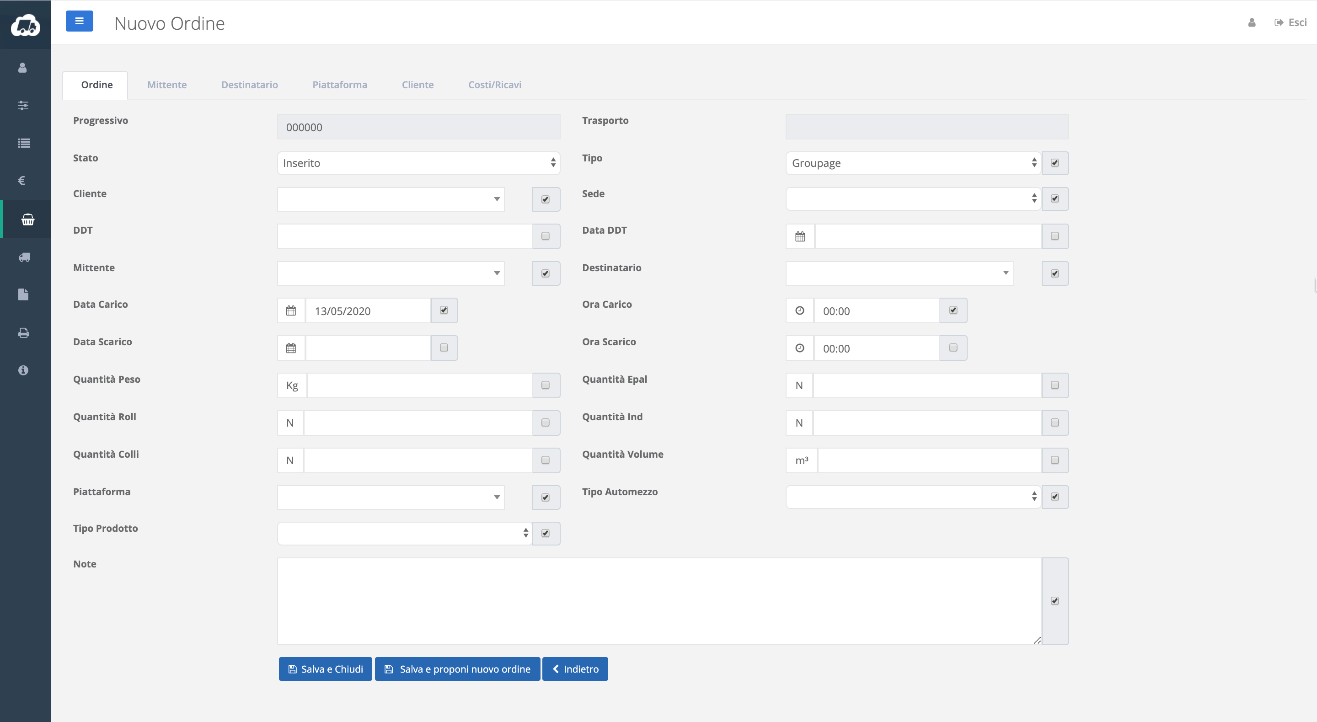Click the Salva e Chiudi button
Screen dimensions: 1317x722
(x=325, y=669)
